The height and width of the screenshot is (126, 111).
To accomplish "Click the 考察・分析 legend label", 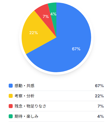I will 24,96.
